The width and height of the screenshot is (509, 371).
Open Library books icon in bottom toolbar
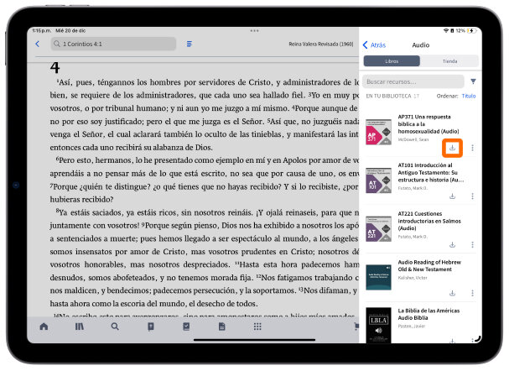pyautogui.click(x=79, y=327)
